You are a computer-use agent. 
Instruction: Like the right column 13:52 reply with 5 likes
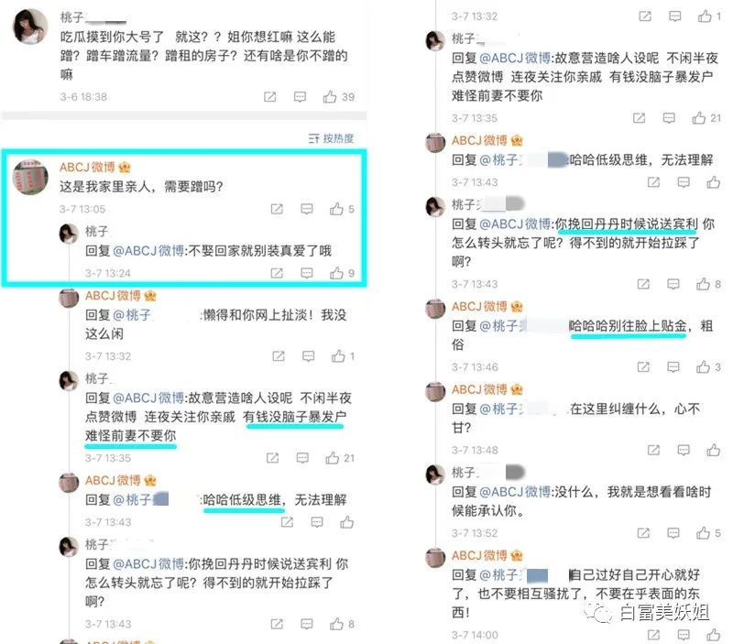pyautogui.click(x=703, y=533)
